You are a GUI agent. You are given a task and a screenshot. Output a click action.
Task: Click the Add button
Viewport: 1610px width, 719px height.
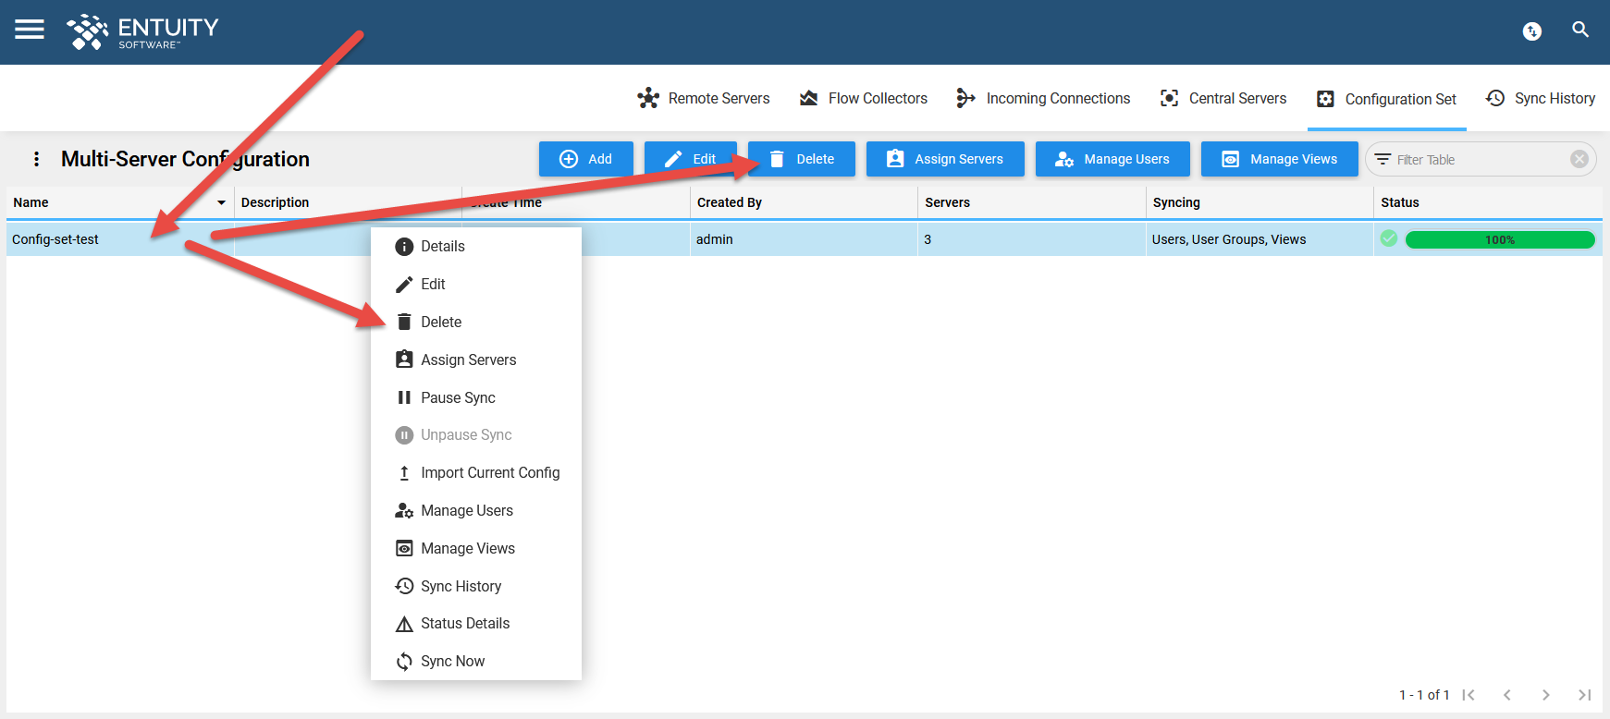tap(586, 159)
